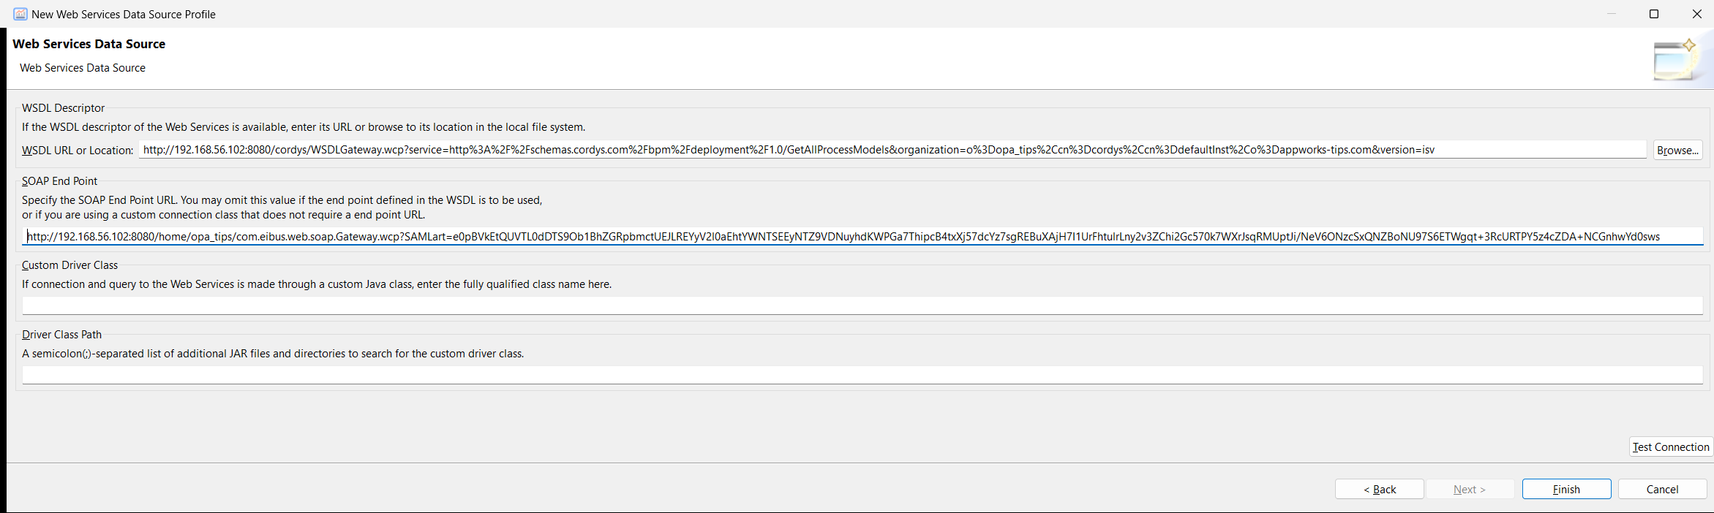The height and width of the screenshot is (513, 1714).
Task: Click the 'WSDL URL or Location:' label
Action: coord(78,150)
